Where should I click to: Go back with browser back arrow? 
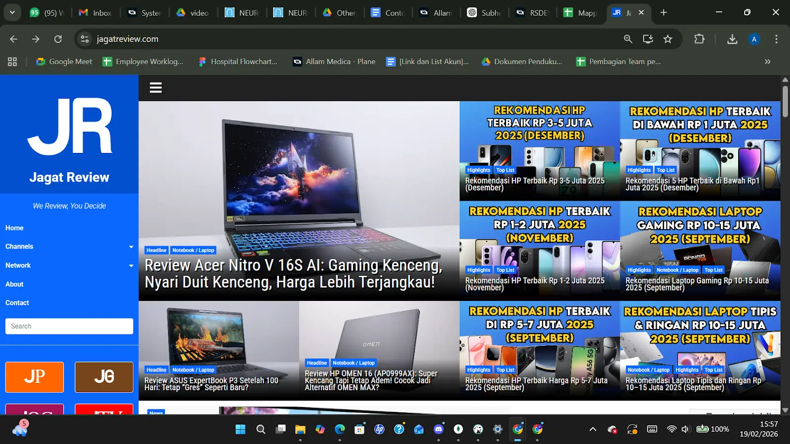(13, 39)
